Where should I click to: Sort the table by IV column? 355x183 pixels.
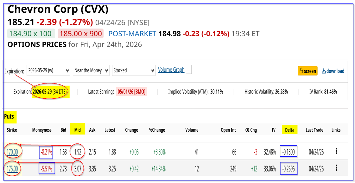(x=273, y=130)
